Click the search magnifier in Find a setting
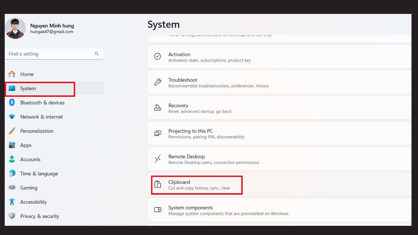Image resolution: width=418 pixels, height=235 pixels. coord(96,54)
